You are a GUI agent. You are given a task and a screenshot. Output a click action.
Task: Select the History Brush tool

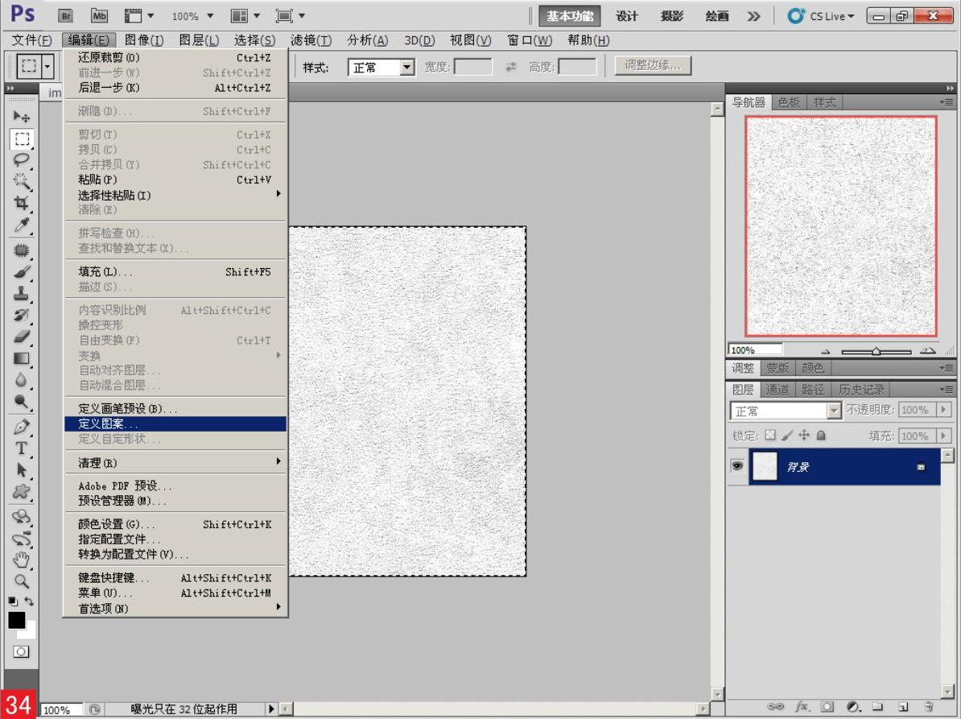[x=22, y=315]
